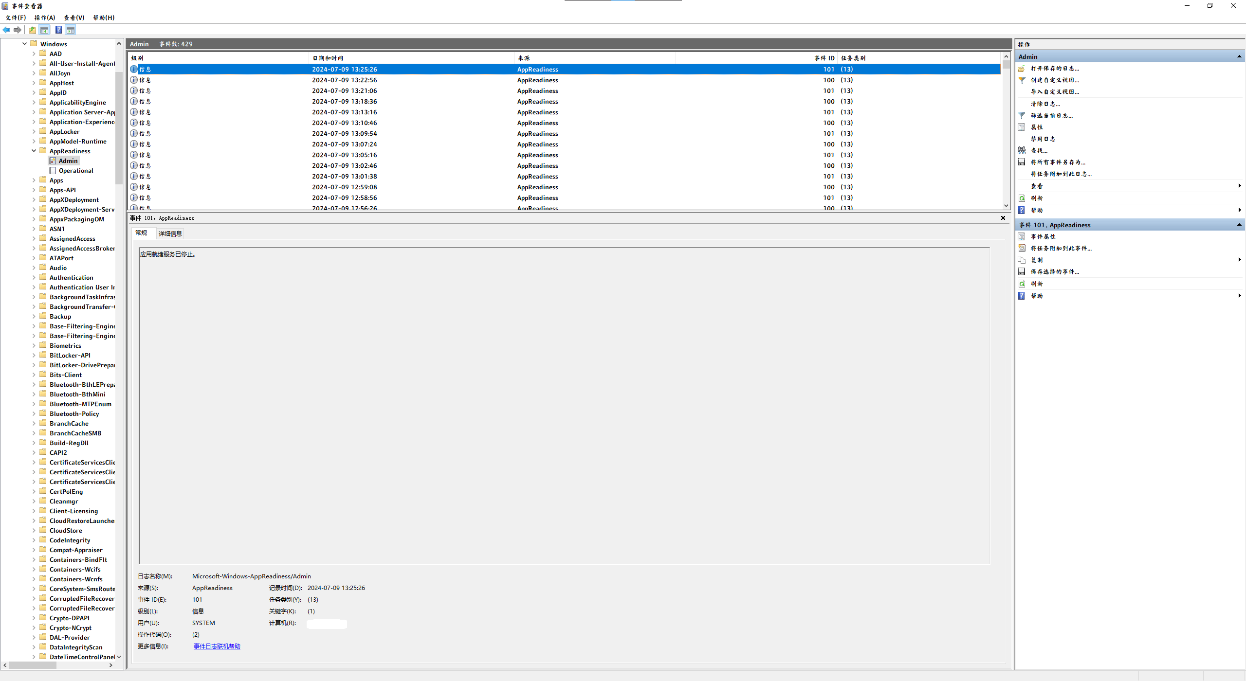Viewport: 1246px width, 681px height.
Task: Click the filter current log funnel icon
Action: click(x=1022, y=116)
